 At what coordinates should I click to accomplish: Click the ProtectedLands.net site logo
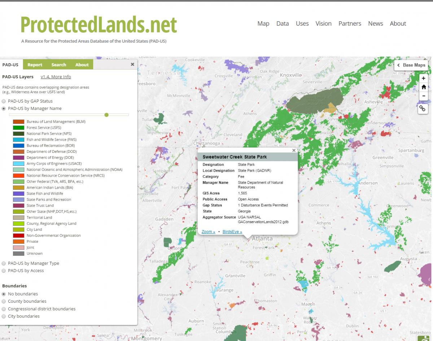tap(99, 25)
